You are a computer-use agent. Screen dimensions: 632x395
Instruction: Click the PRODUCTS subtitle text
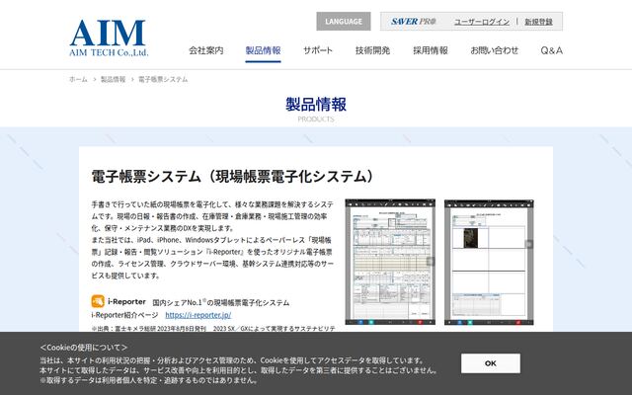(316, 118)
